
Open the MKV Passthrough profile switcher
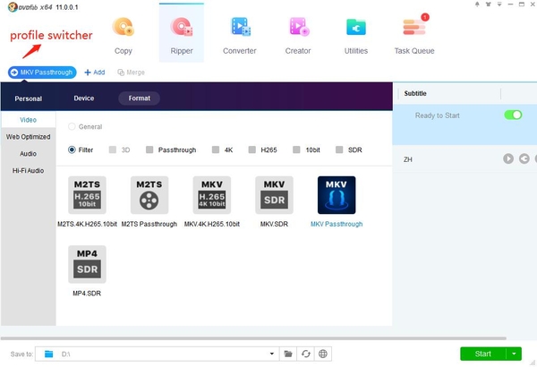pos(42,72)
